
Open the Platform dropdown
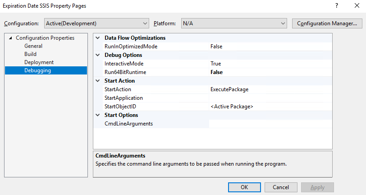click(234, 23)
